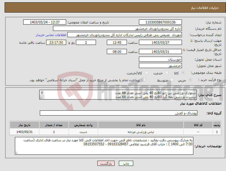Viewport: 226px width, 171px height.
Task: Click the نام کالا column header
Action: click(141, 125)
